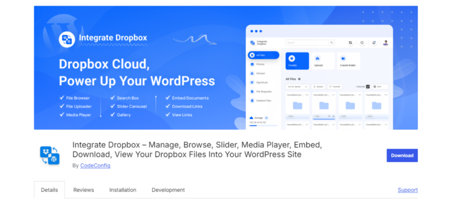The width and height of the screenshot is (452, 208).
Task: Click the plugin's Dropbox-WordPress icon beside the title
Action: click(x=50, y=155)
